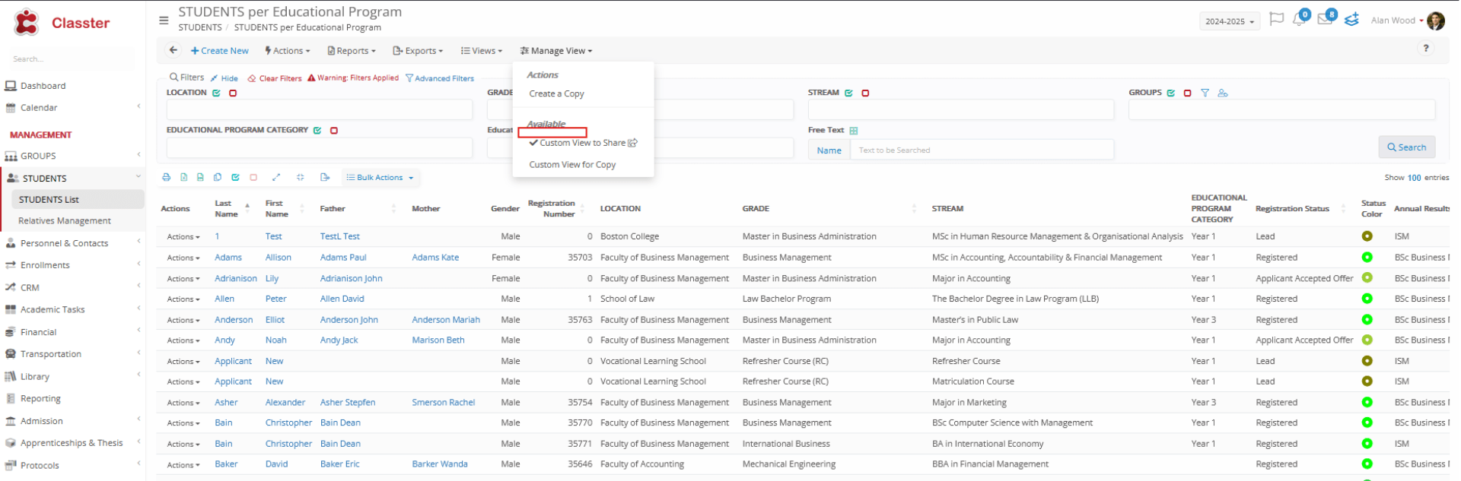The image size is (1461, 481).
Task: Open the notifications bell icon
Action: pos(1299,19)
